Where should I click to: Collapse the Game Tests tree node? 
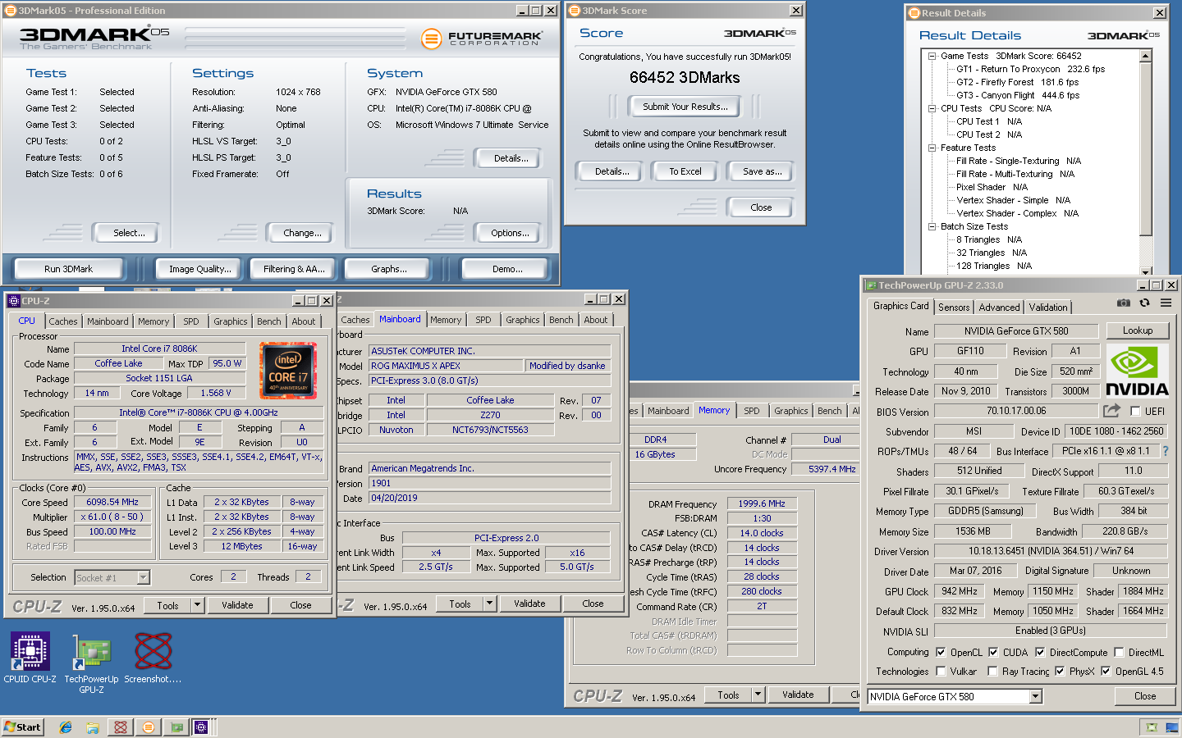pyautogui.click(x=932, y=56)
